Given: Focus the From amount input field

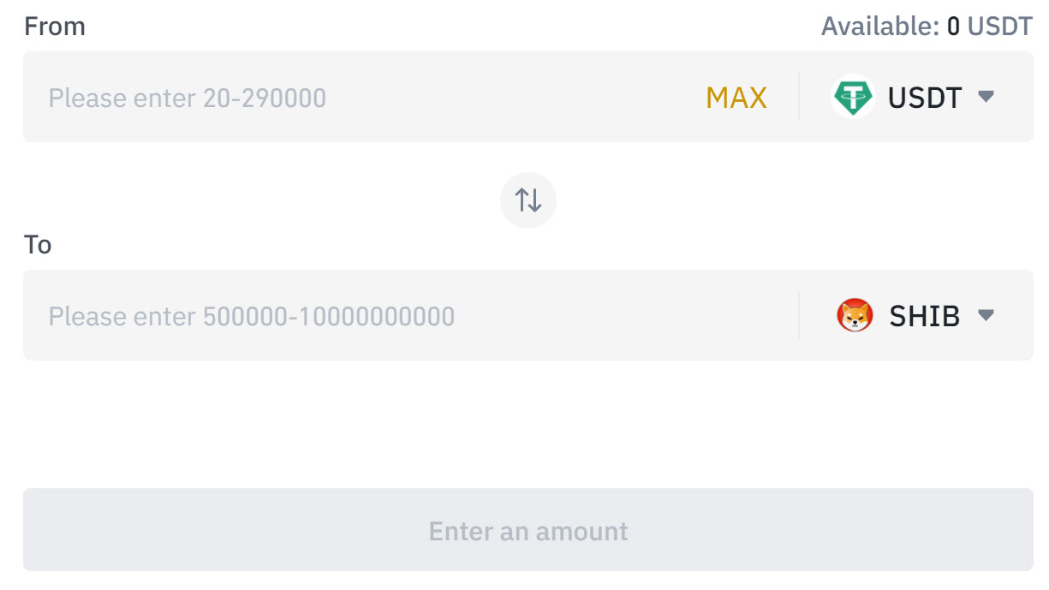Looking at the screenshot, I should (368, 97).
